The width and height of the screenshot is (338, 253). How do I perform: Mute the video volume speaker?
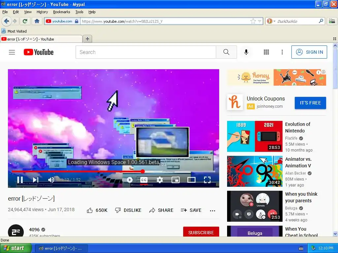click(51, 180)
